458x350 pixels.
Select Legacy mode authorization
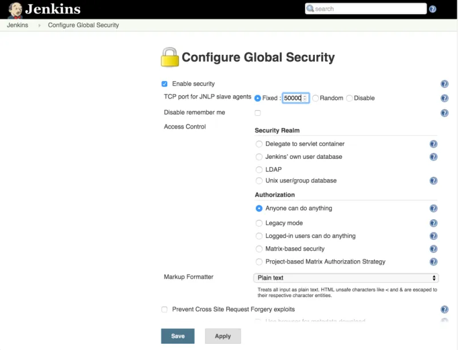[259, 223]
